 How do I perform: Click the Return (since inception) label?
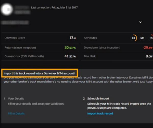click(x=20, y=48)
